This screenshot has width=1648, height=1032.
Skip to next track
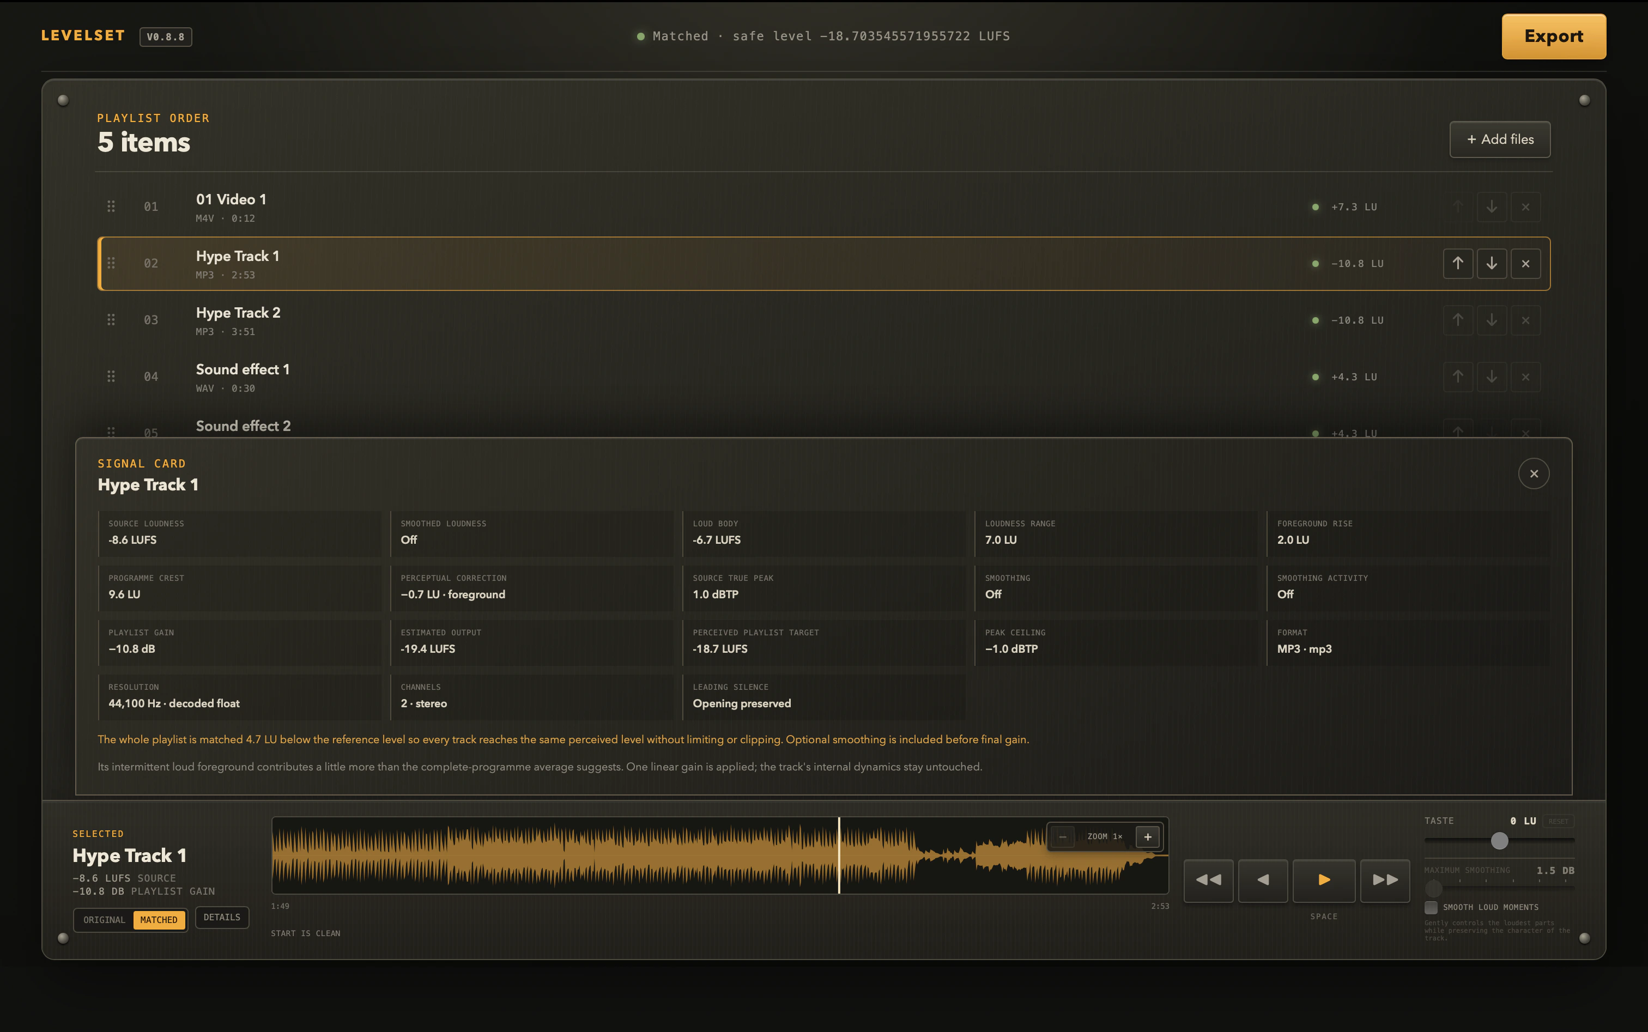[1384, 881]
